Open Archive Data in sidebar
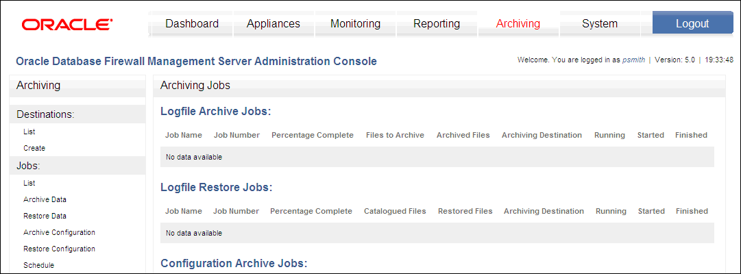Viewport: 741px width, 274px height. [x=45, y=199]
